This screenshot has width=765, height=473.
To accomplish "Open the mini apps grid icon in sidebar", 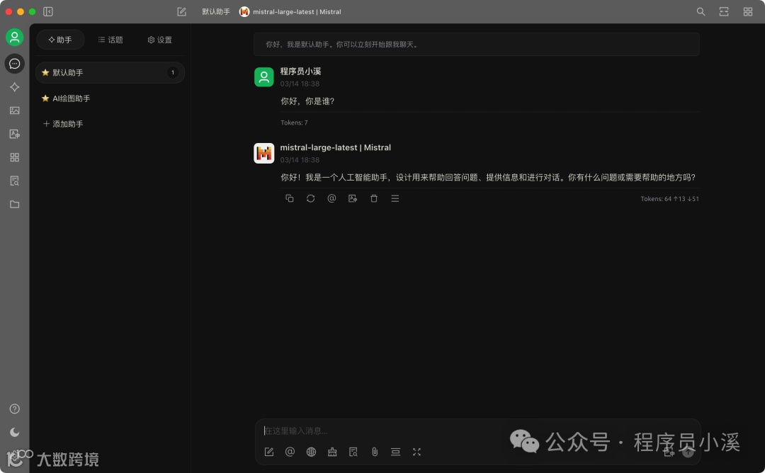I will [x=15, y=157].
